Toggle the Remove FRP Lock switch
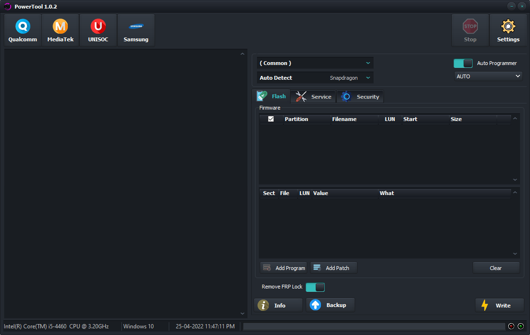This screenshot has height=335, width=530. point(315,287)
